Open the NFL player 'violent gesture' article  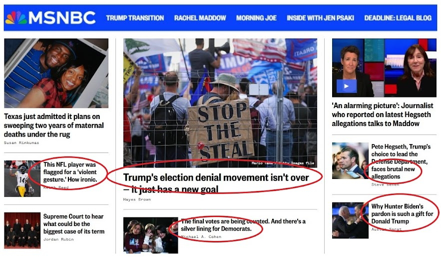point(70,172)
